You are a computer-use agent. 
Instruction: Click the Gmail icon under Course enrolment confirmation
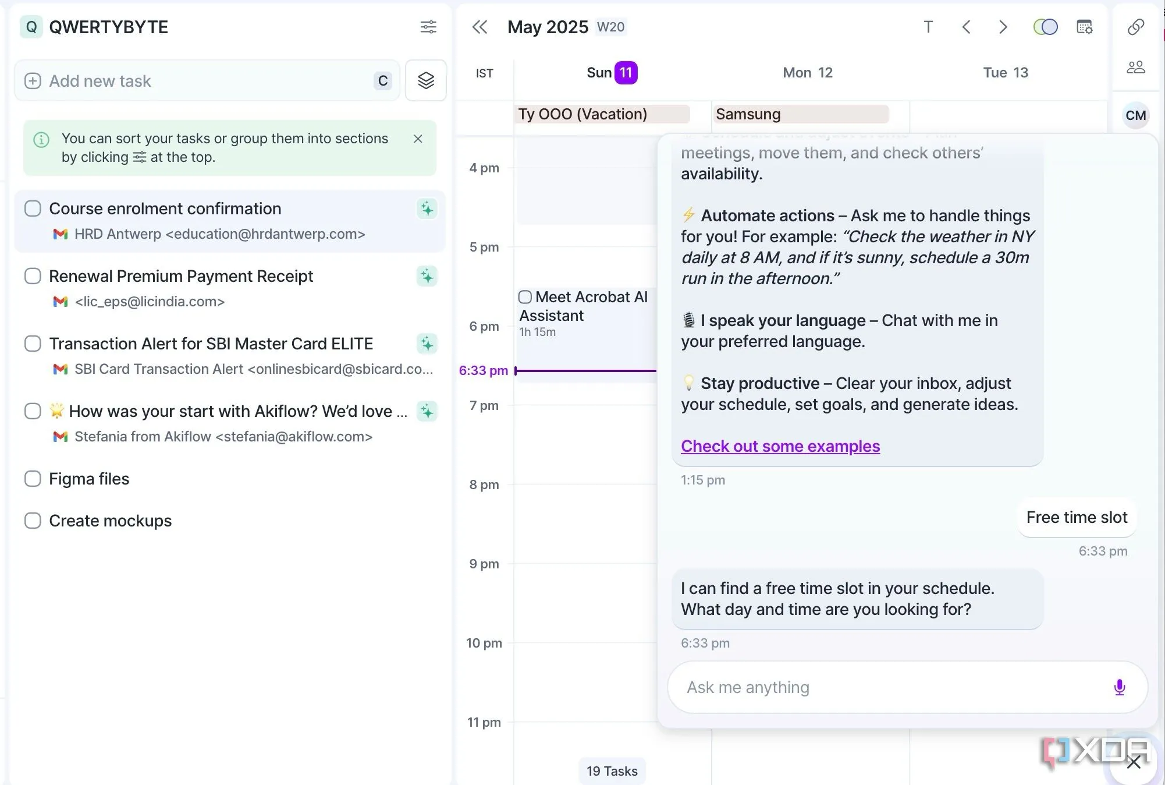60,234
